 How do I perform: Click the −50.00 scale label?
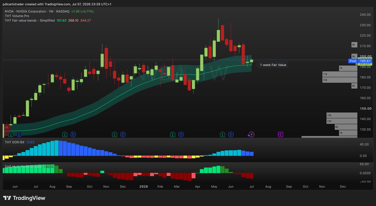(365, 182)
